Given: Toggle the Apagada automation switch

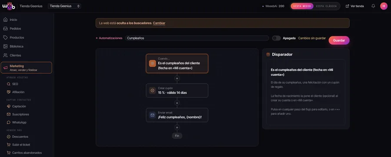Looking at the screenshot, I should 276,38.
